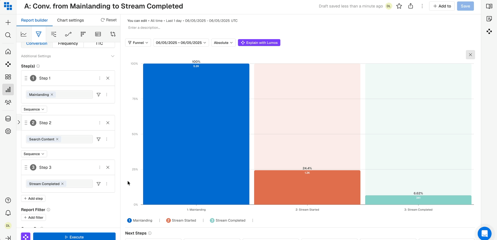Open the users/cohorts icon in sidebar
The width and height of the screenshot is (497, 240).
point(8,102)
